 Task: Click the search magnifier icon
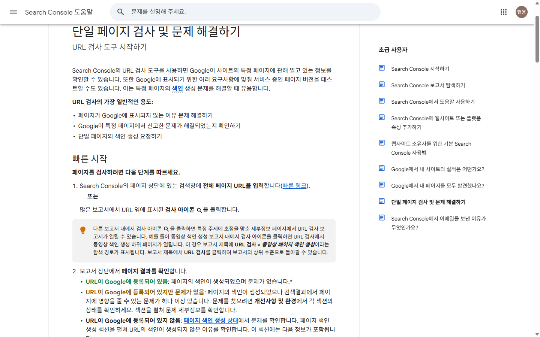(120, 12)
